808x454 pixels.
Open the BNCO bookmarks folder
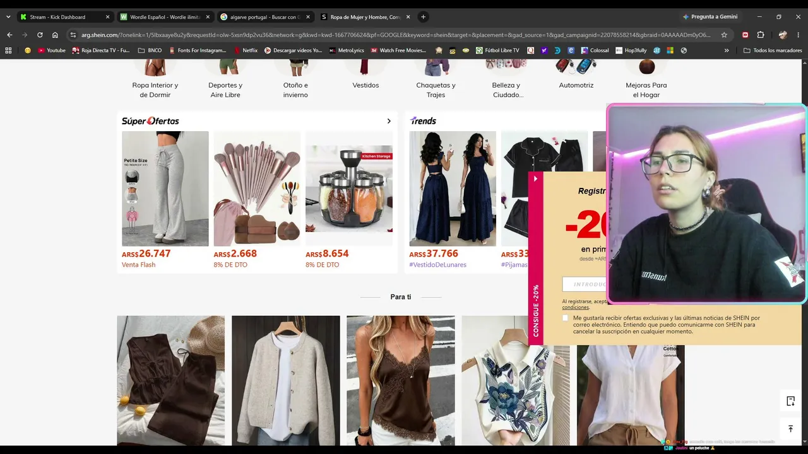click(150, 50)
